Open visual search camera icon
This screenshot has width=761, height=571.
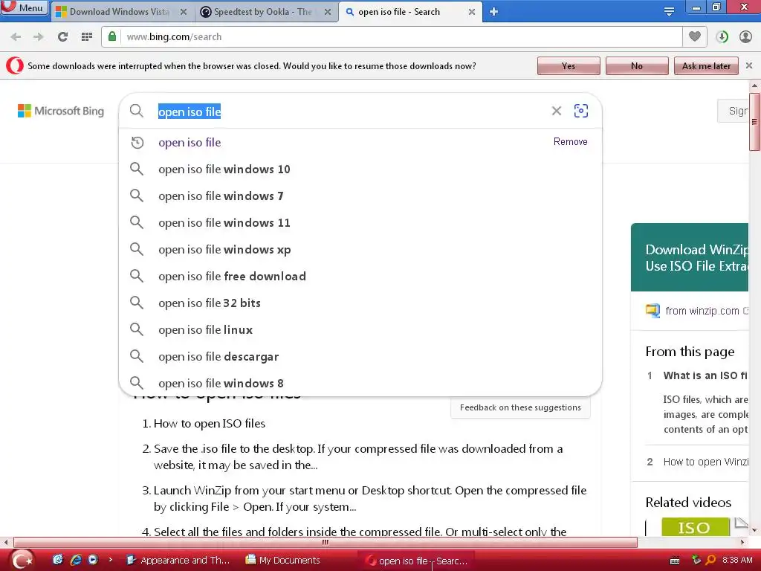581,112
